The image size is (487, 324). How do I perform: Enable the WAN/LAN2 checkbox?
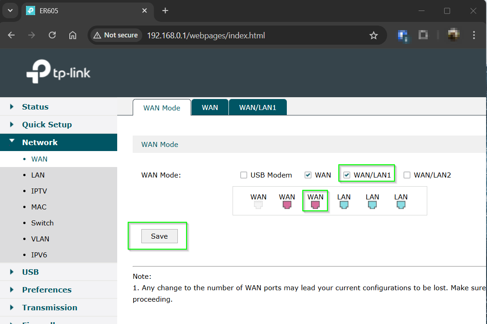click(406, 175)
